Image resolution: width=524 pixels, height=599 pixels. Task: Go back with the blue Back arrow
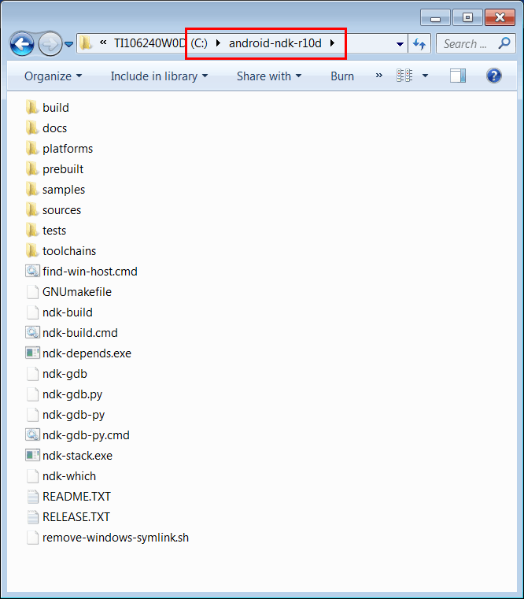pyautogui.click(x=22, y=44)
